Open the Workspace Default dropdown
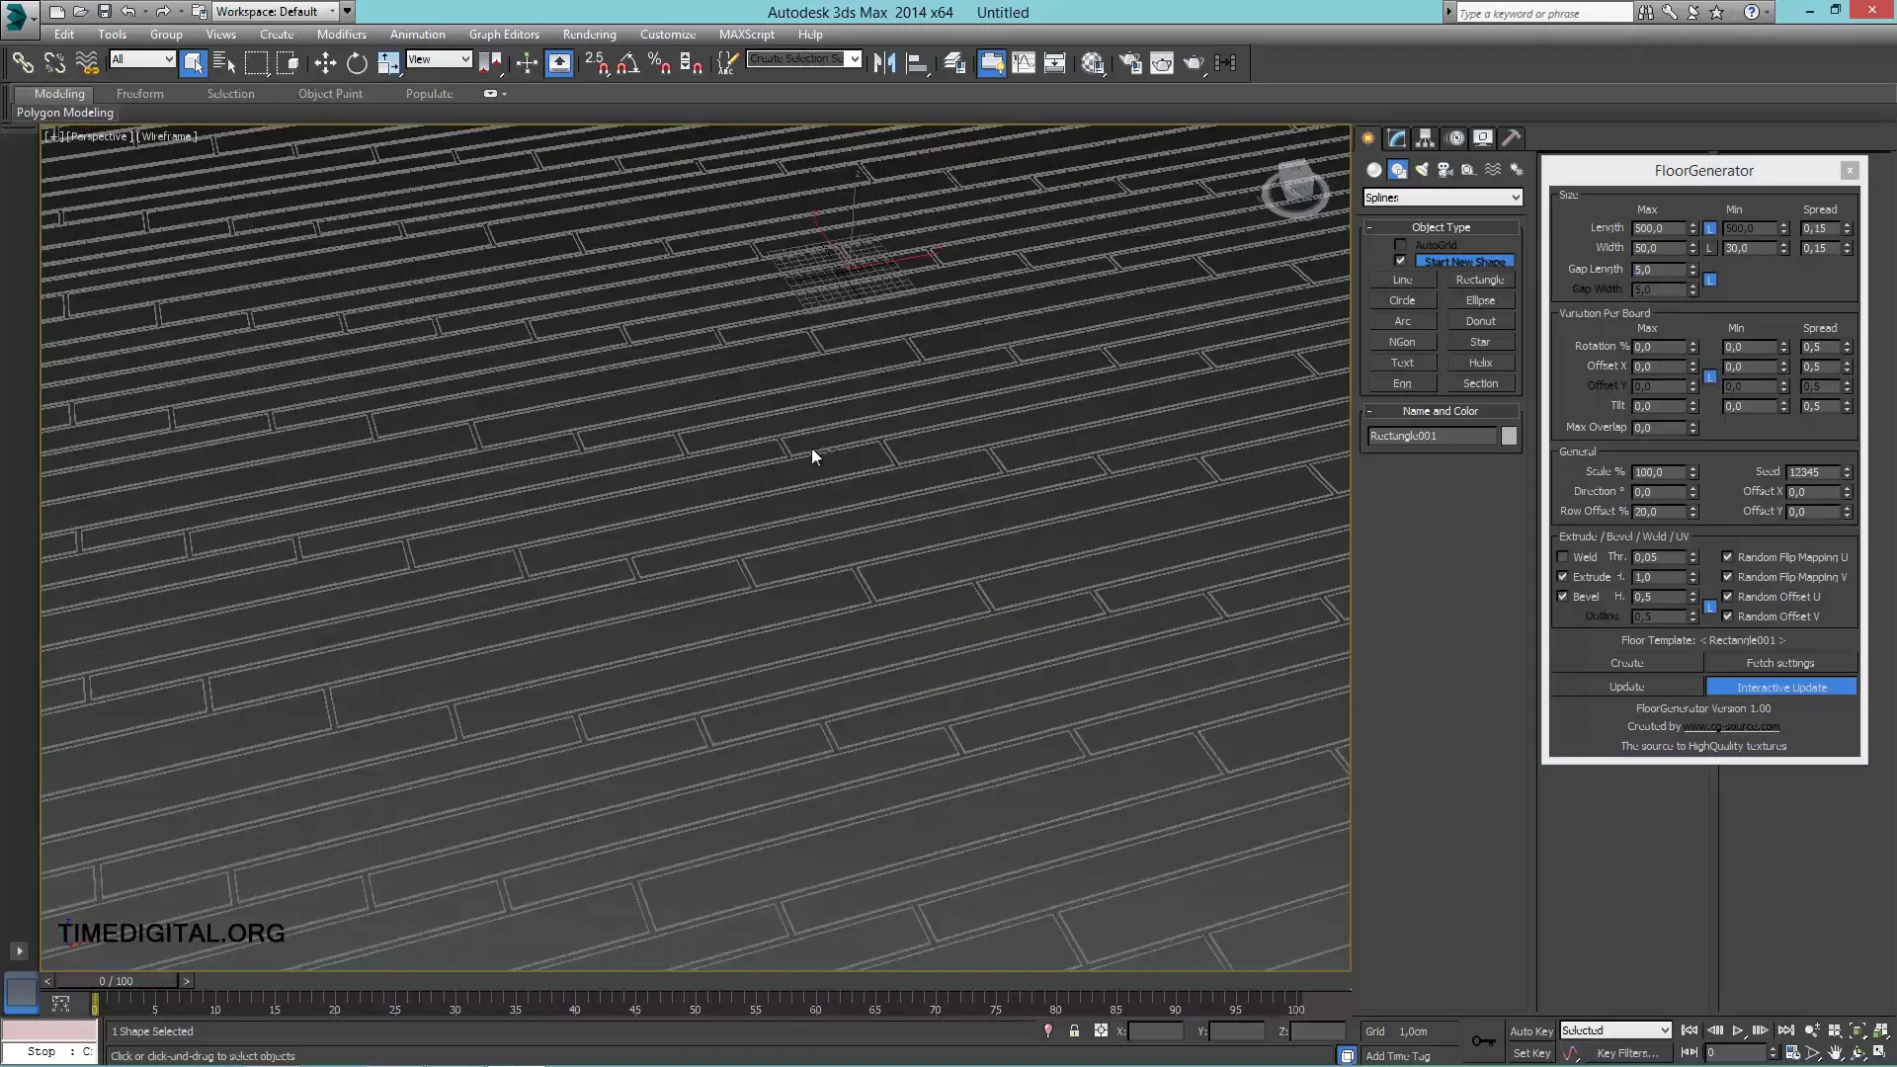Viewport: 1897px width, 1067px height. (x=276, y=12)
